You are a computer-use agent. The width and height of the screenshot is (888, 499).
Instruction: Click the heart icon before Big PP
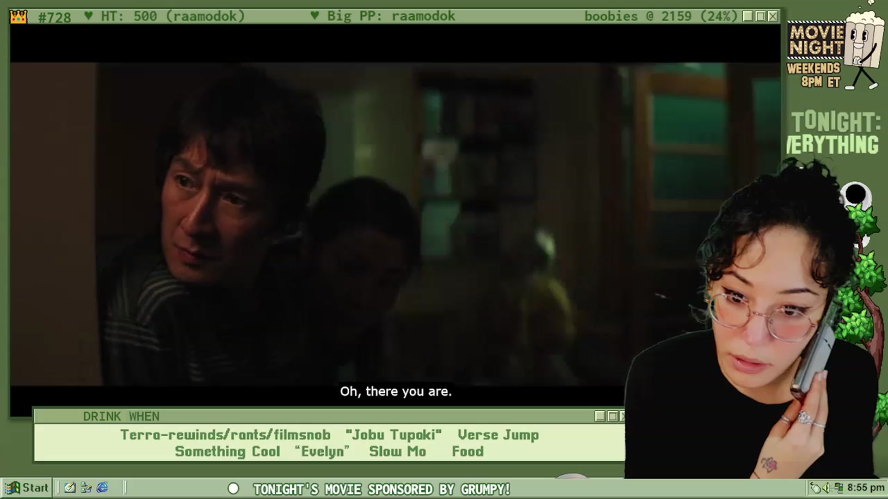(x=315, y=16)
